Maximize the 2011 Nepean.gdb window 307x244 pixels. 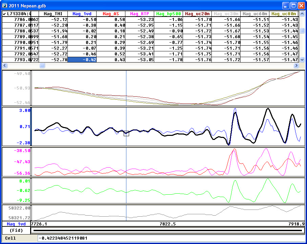pyautogui.click(x=293, y=6)
